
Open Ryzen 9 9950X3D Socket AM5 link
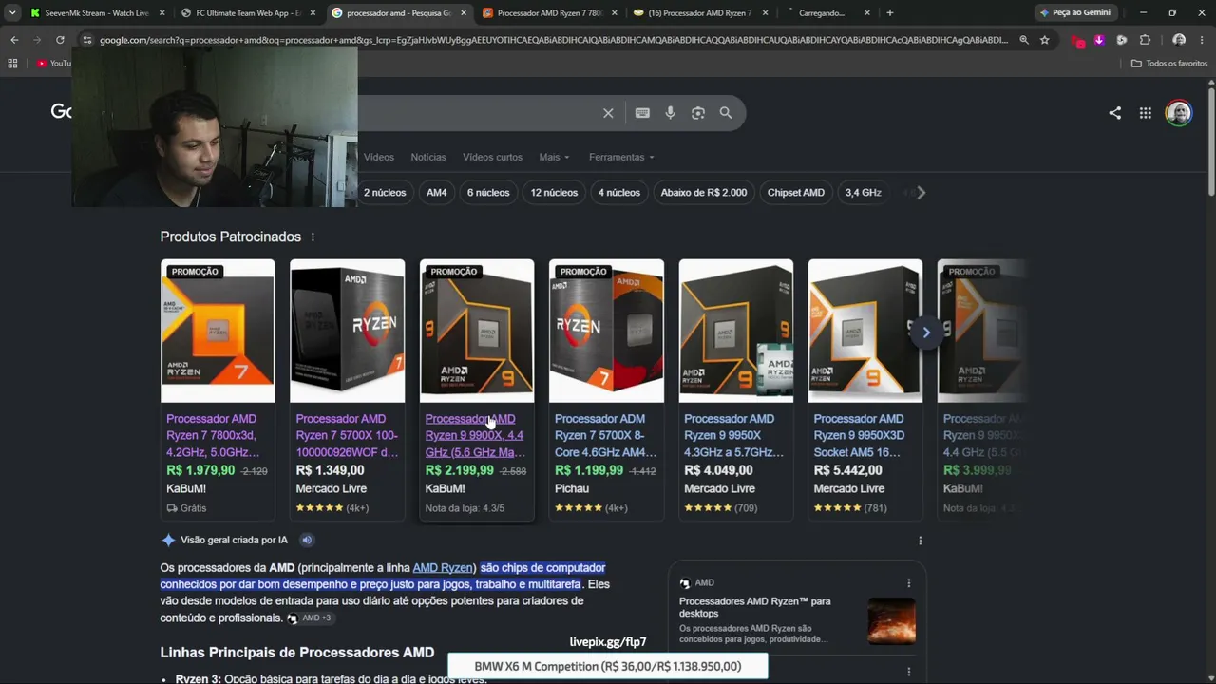pyautogui.click(x=859, y=435)
